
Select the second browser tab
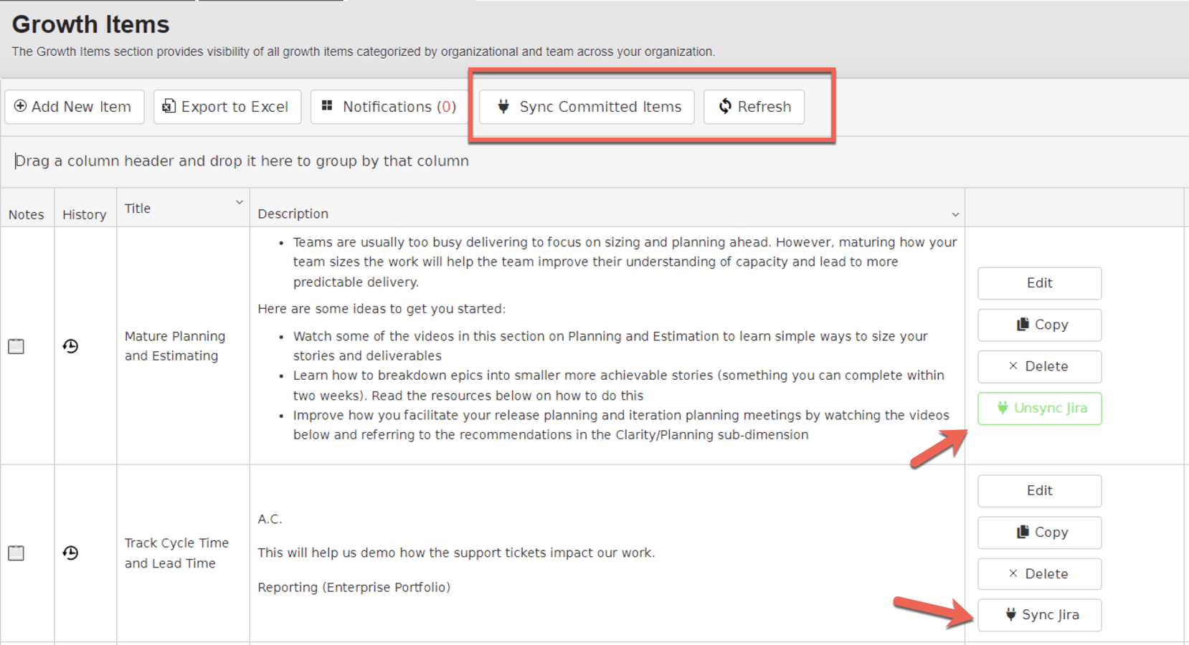(x=271, y=3)
